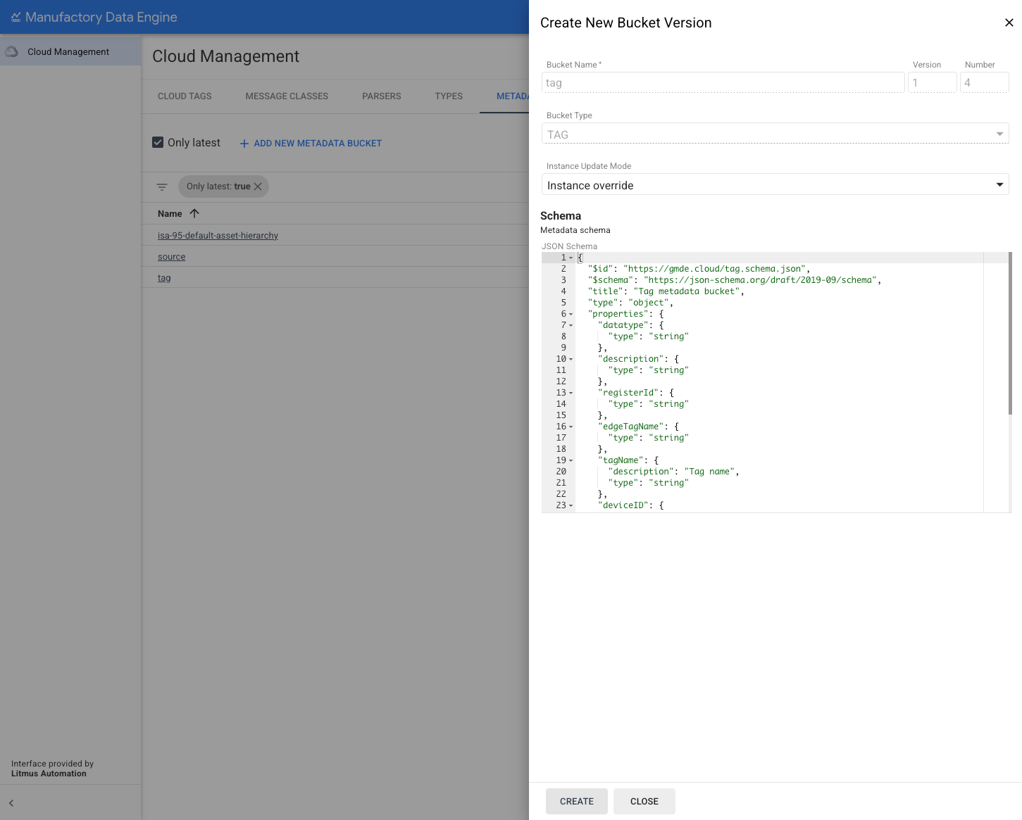Click the plus icon for new metadata bucket
This screenshot has height=820, width=1022.
point(244,144)
